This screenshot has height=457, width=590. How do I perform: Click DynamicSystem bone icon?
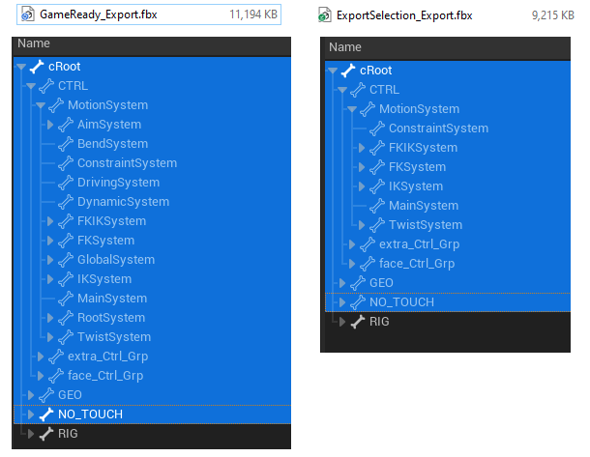[66, 202]
